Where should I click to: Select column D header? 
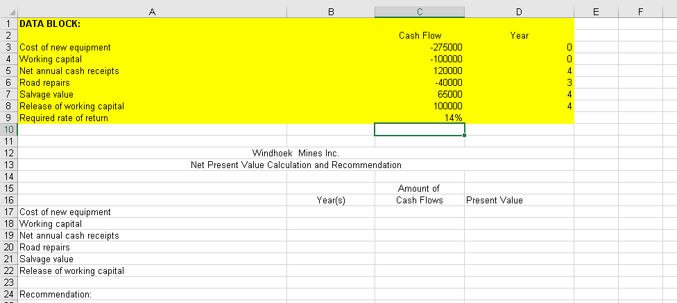(x=519, y=12)
